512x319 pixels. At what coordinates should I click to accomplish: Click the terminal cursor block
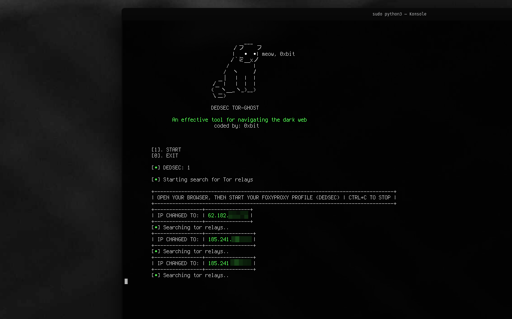(x=126, y=281)
